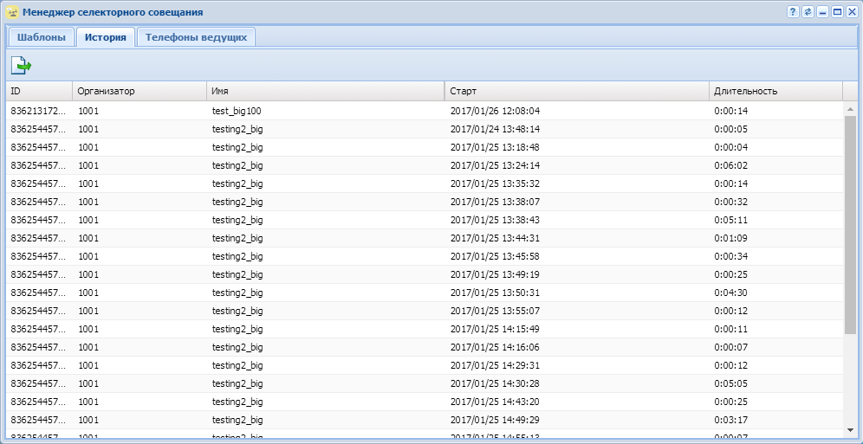
Task: Click the scrollbar down arrow
Action: click(x=850, y=428)
